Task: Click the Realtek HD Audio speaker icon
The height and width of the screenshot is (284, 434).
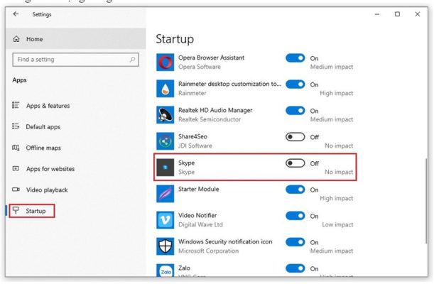Action: point(166,115)
